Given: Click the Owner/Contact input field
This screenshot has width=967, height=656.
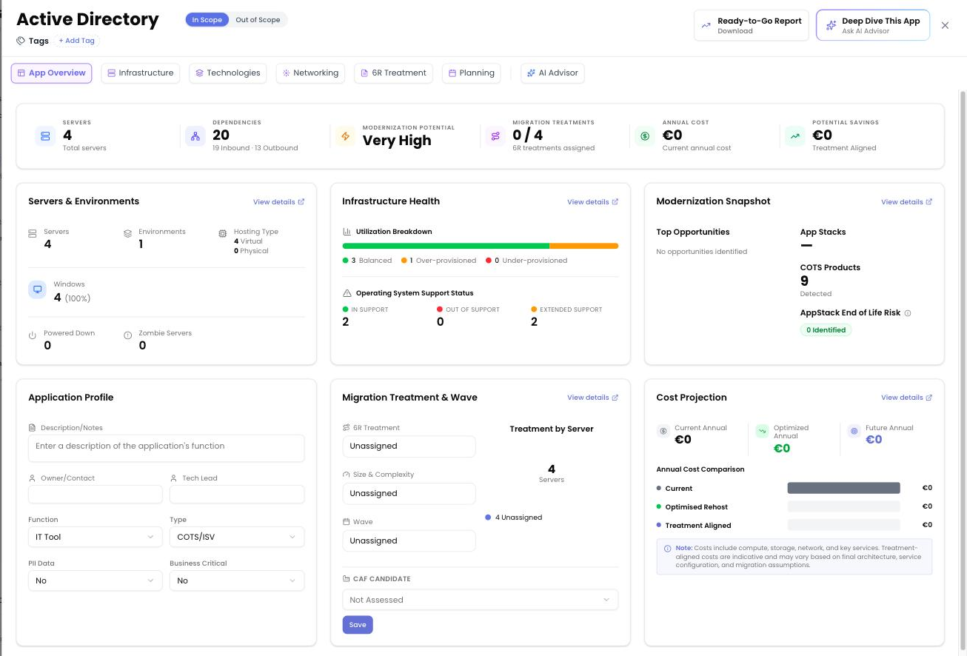Looking at the screenshot, I should [95, 495].
